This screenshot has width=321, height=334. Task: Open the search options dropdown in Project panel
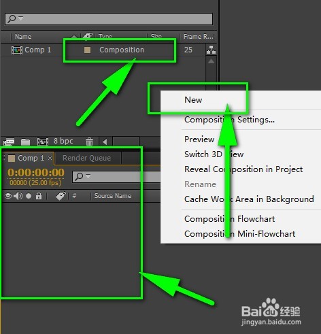point(20,18)
